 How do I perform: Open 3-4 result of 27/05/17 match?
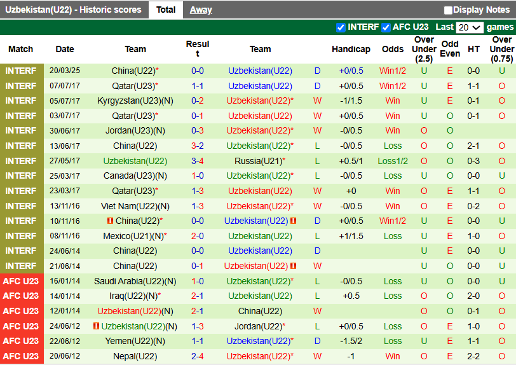[x=198, y=161]
